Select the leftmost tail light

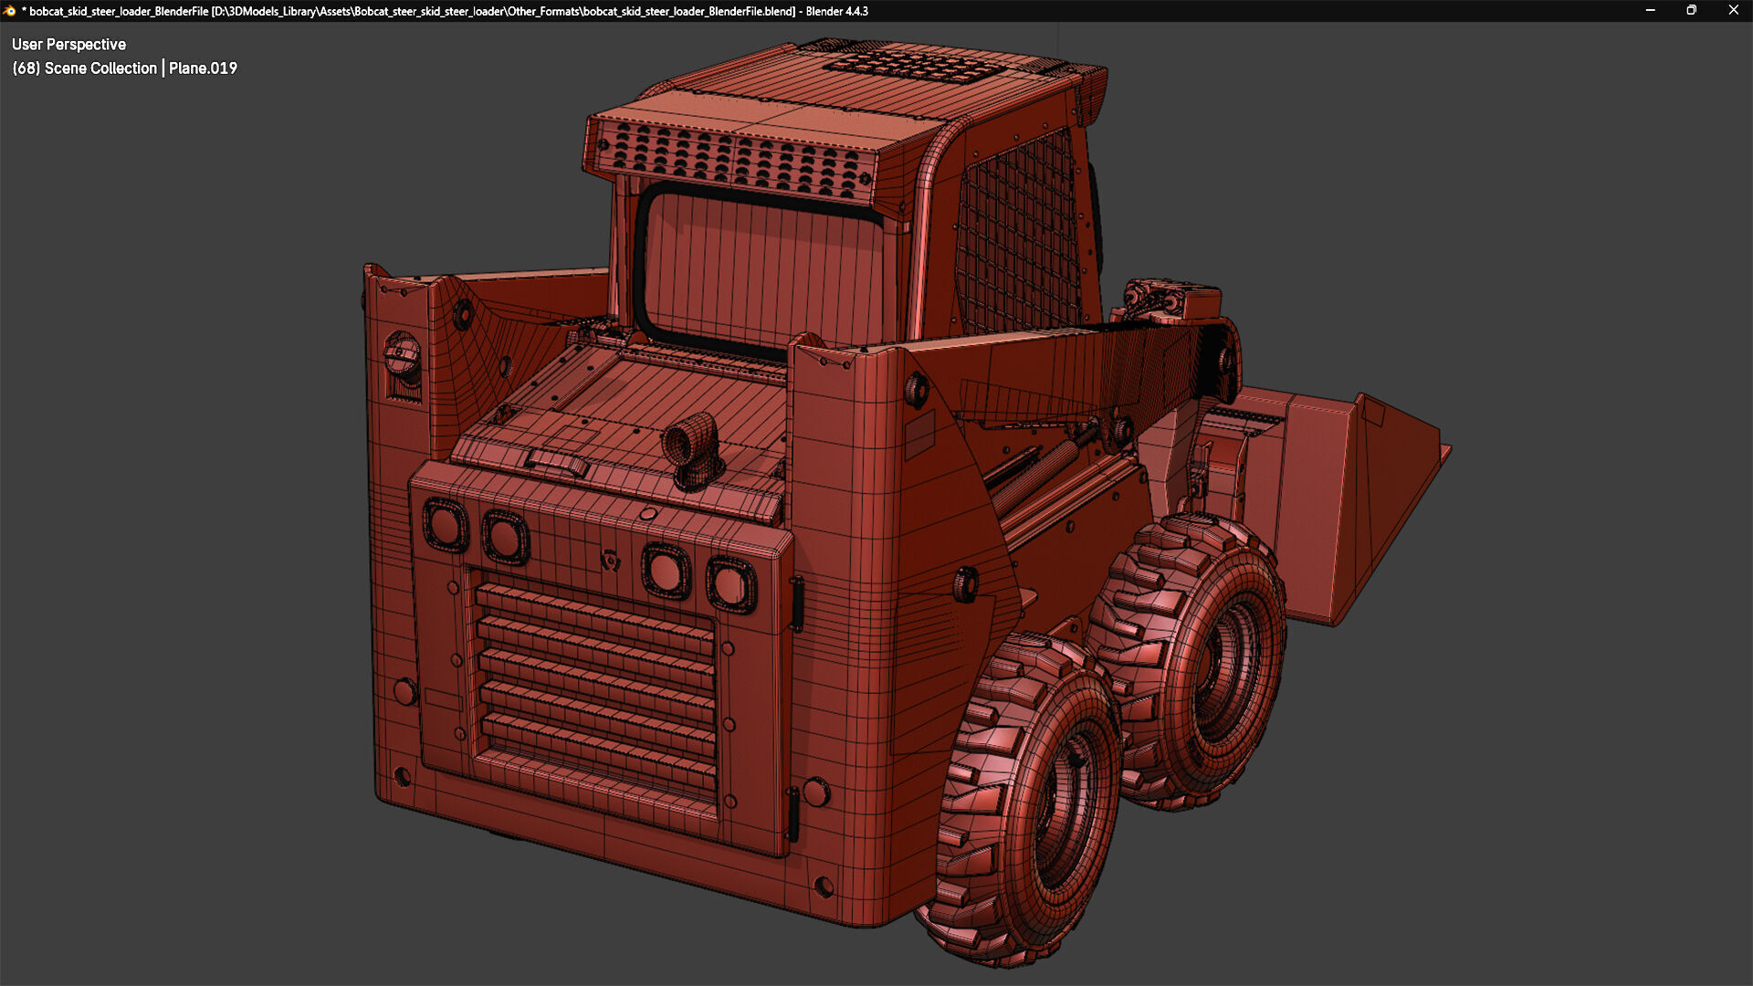click(446, 526)
